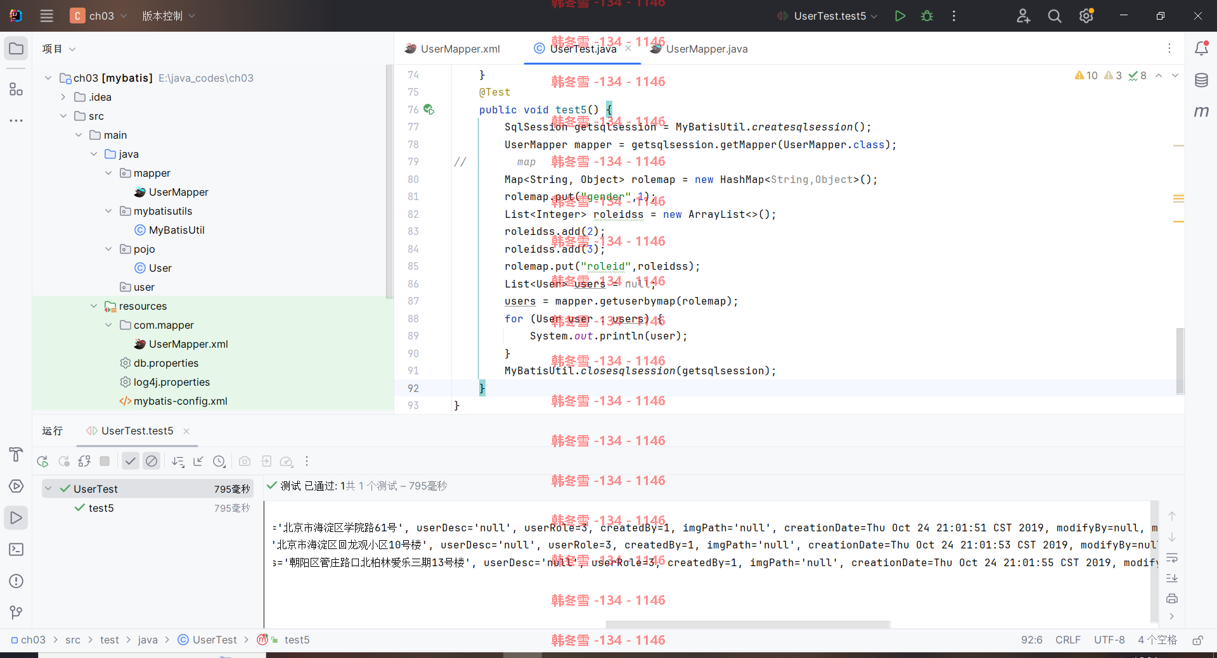Click the CRLF line separator widget
This screenshot has height=658, width=1217.
coord(1067,640)
